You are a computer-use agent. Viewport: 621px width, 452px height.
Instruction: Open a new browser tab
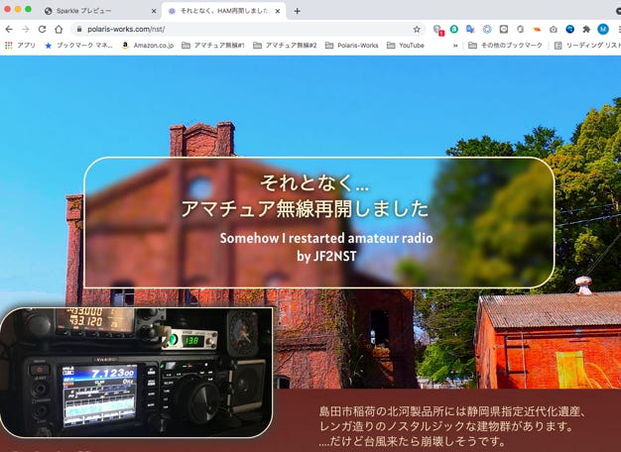coord(297,10)
